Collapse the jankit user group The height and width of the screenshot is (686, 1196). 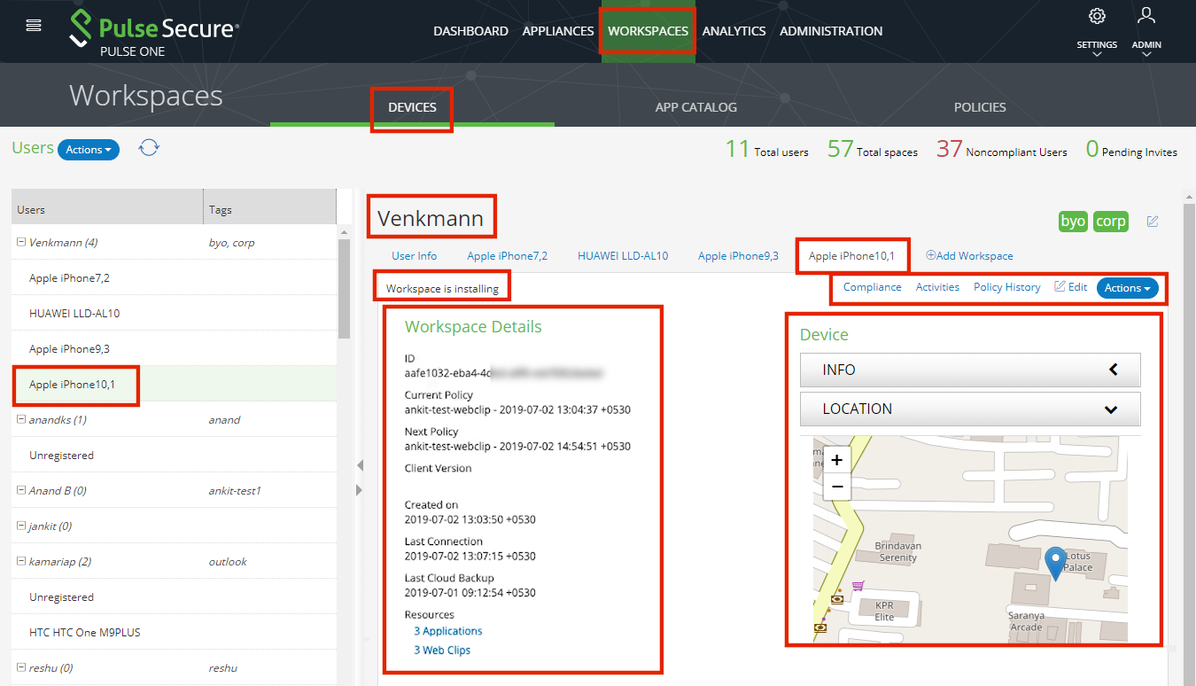(21, 526)
